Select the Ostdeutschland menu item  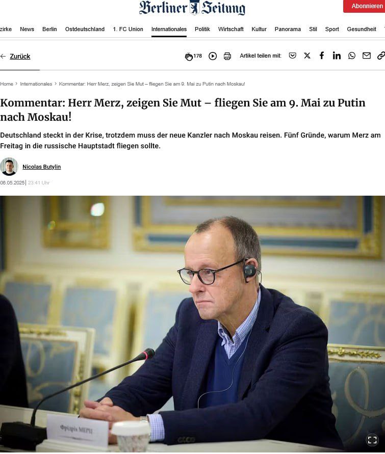(x=85, y=29)
